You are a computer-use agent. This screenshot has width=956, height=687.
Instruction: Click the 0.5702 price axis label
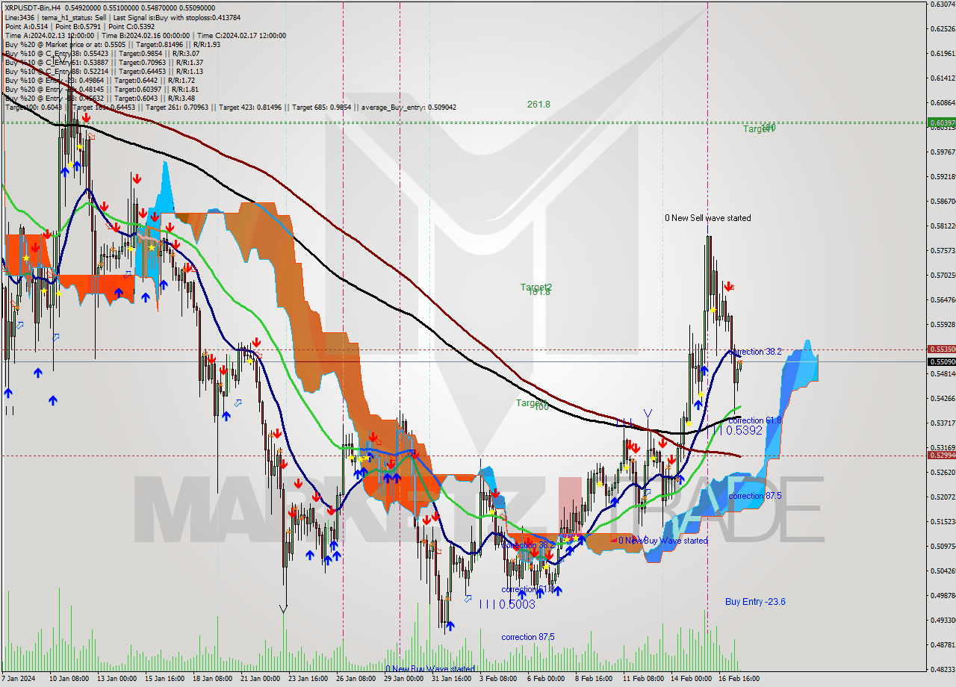[942, 276]
